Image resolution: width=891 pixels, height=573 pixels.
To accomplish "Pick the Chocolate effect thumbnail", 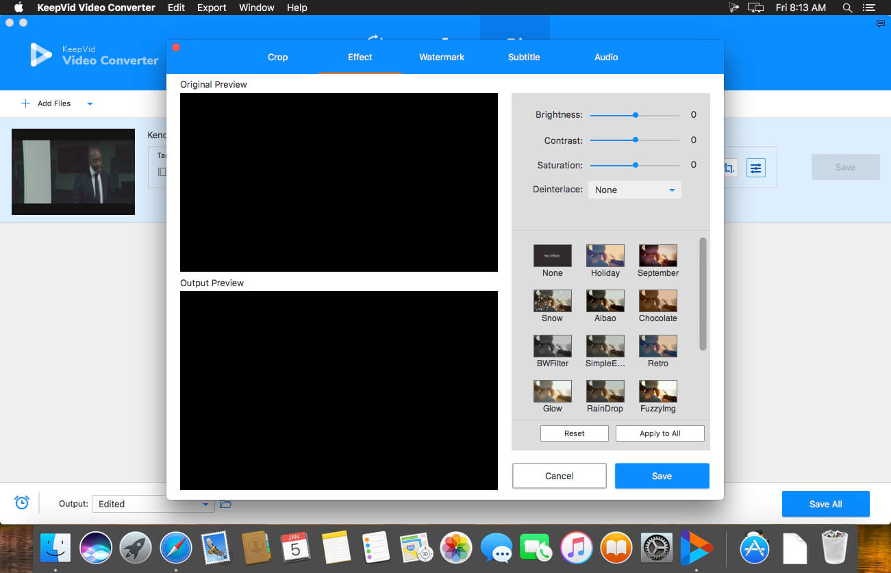I will [x=658, y=301].
